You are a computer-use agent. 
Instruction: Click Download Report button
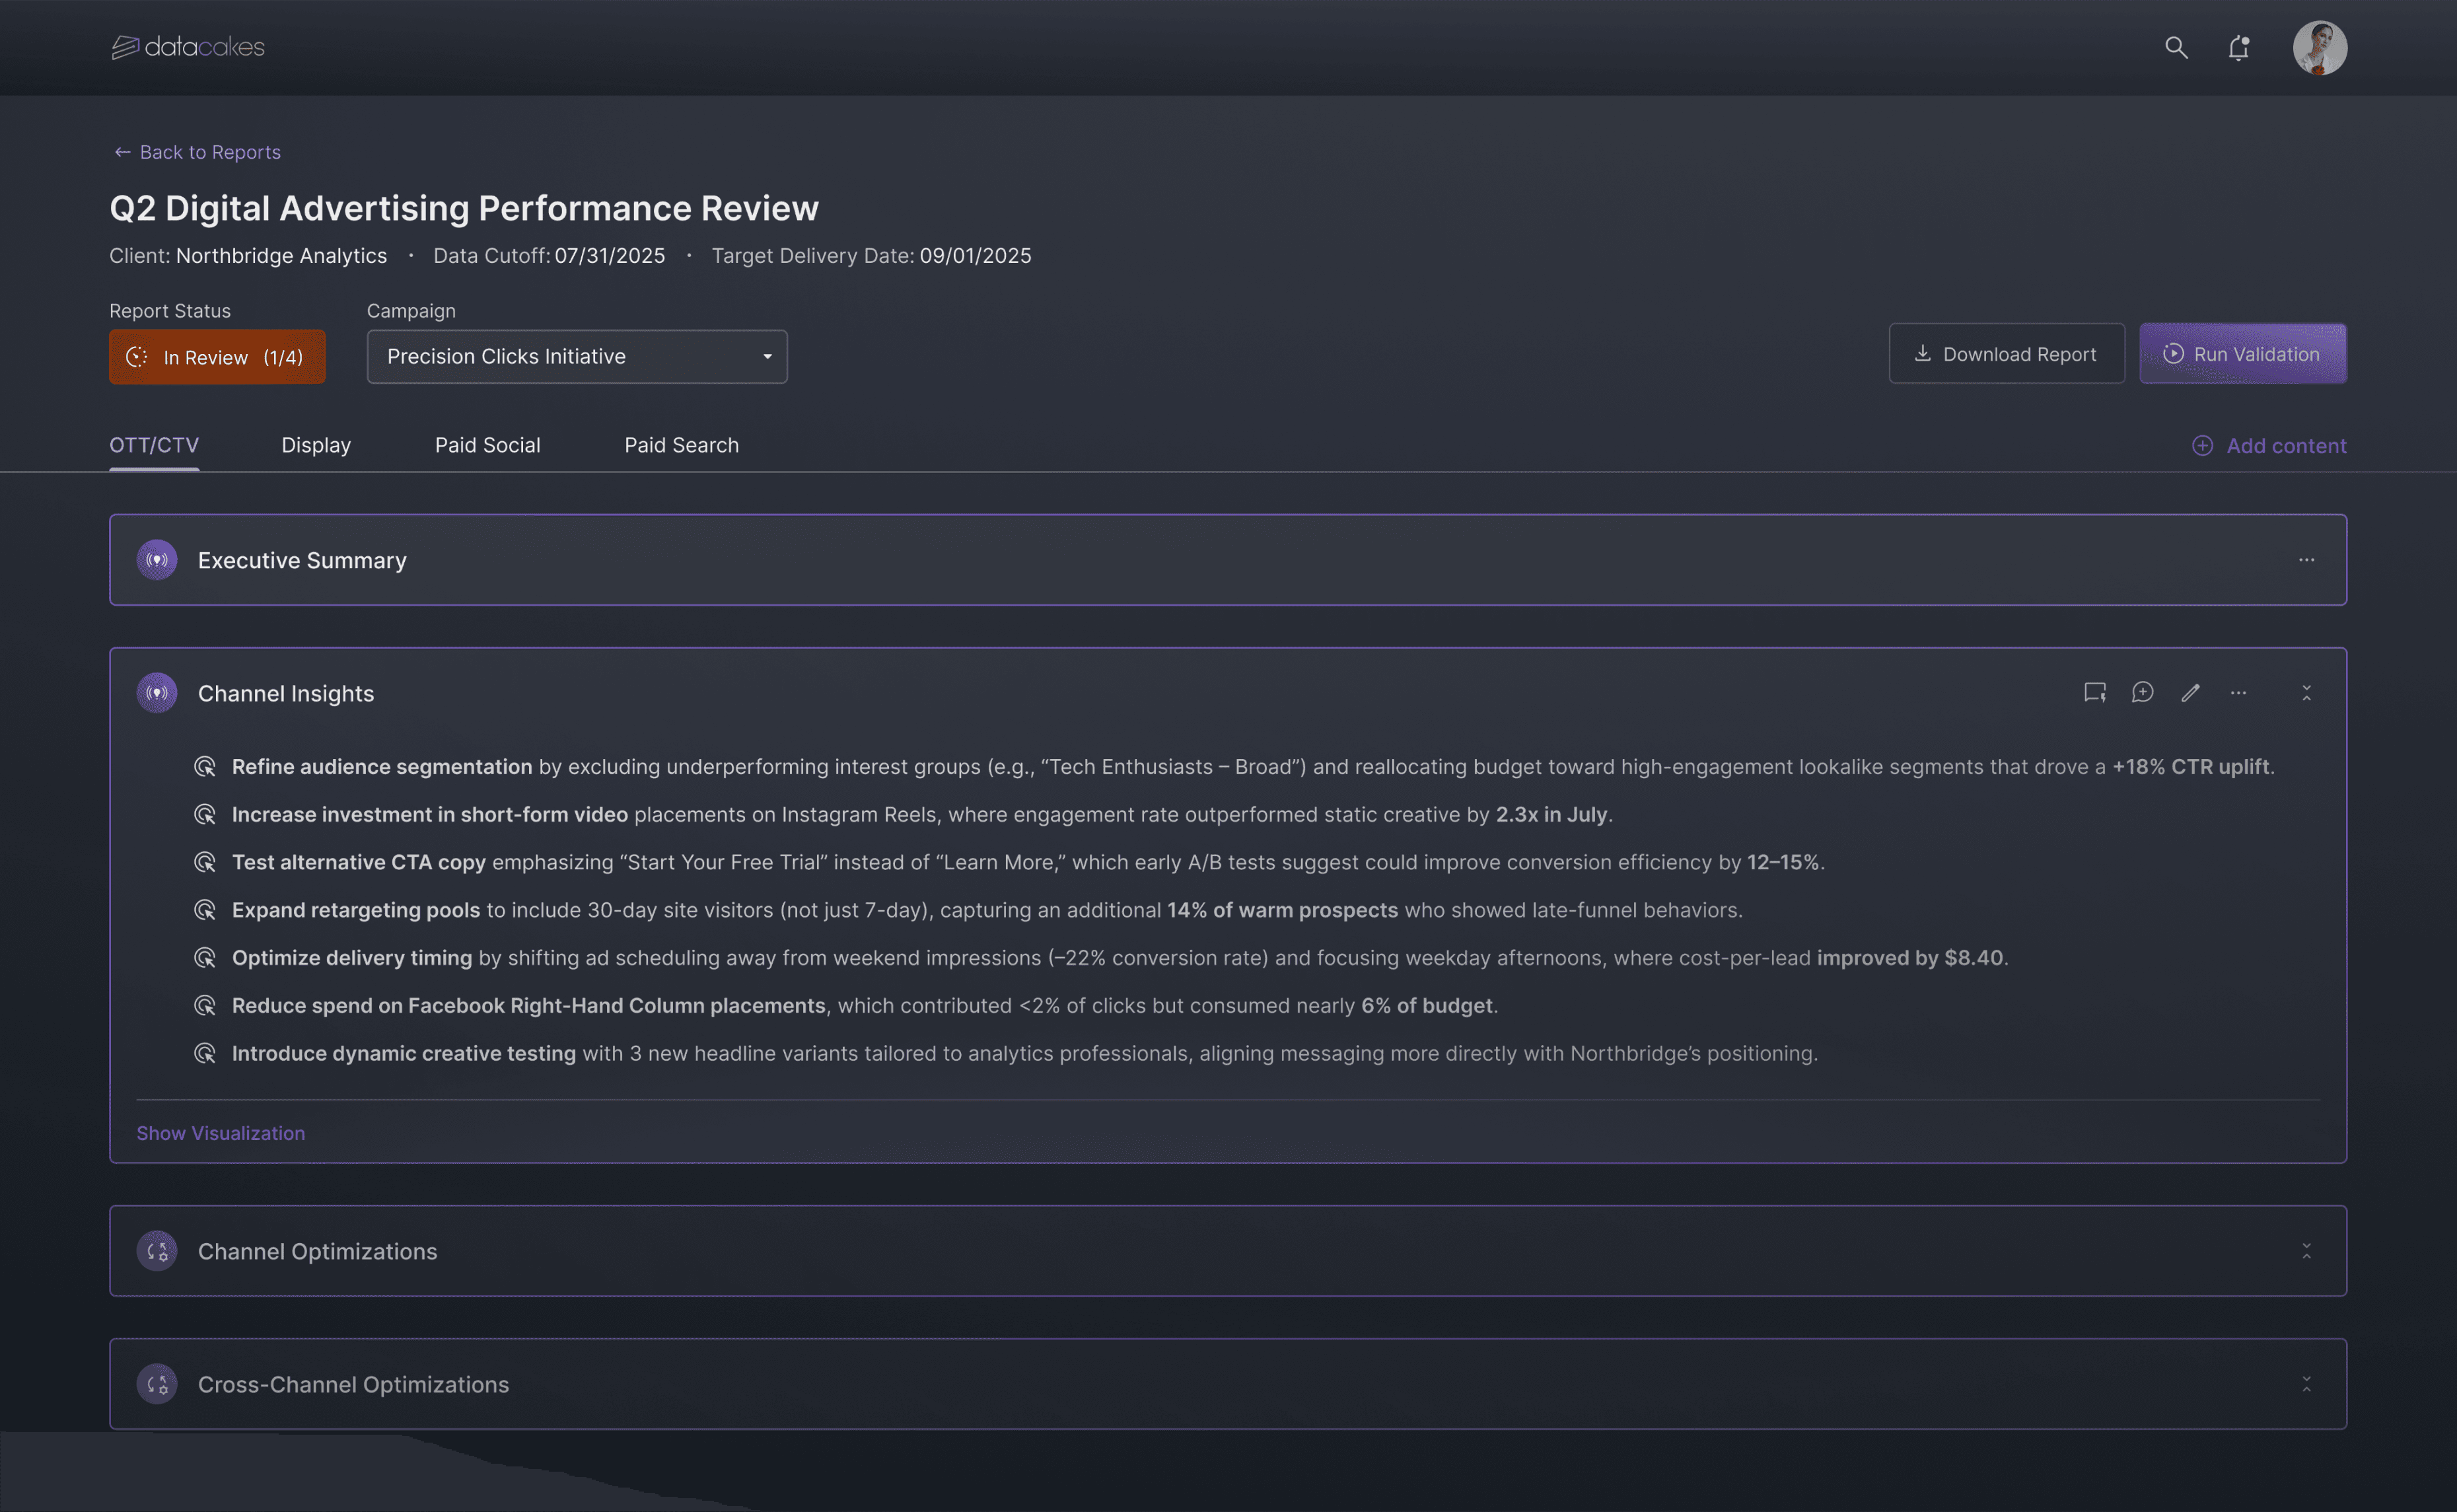click(2005, 354)
